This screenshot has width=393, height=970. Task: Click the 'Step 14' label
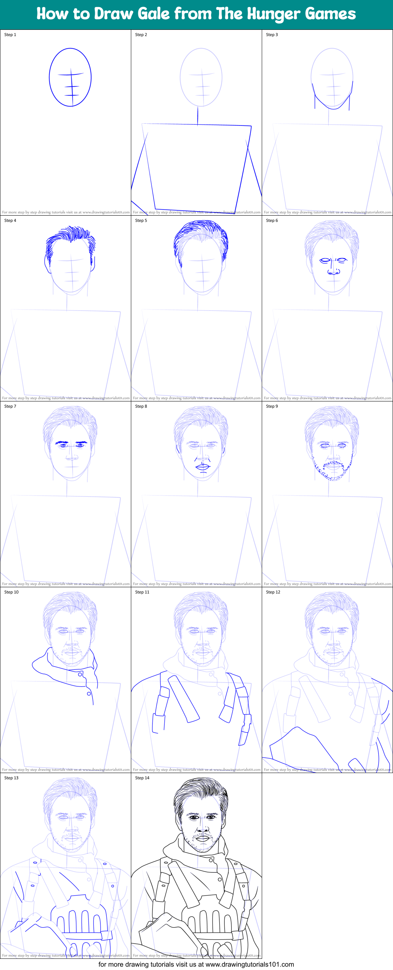coord(142,778)
